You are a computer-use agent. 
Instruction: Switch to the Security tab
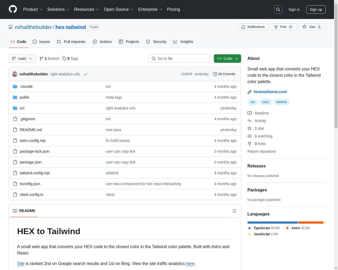[156, 42]
